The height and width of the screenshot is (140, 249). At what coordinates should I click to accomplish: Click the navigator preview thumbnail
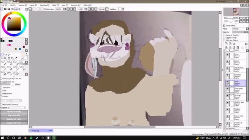[x=236, y=12]
